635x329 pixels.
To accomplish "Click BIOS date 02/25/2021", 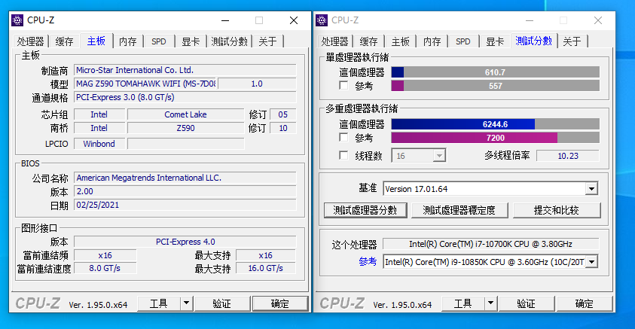I will pyautogui.click(x=185, y=205).
